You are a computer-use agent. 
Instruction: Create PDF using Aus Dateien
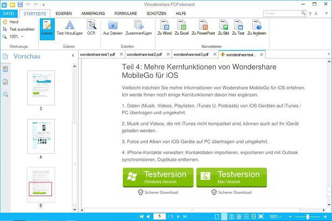(113, 28)
